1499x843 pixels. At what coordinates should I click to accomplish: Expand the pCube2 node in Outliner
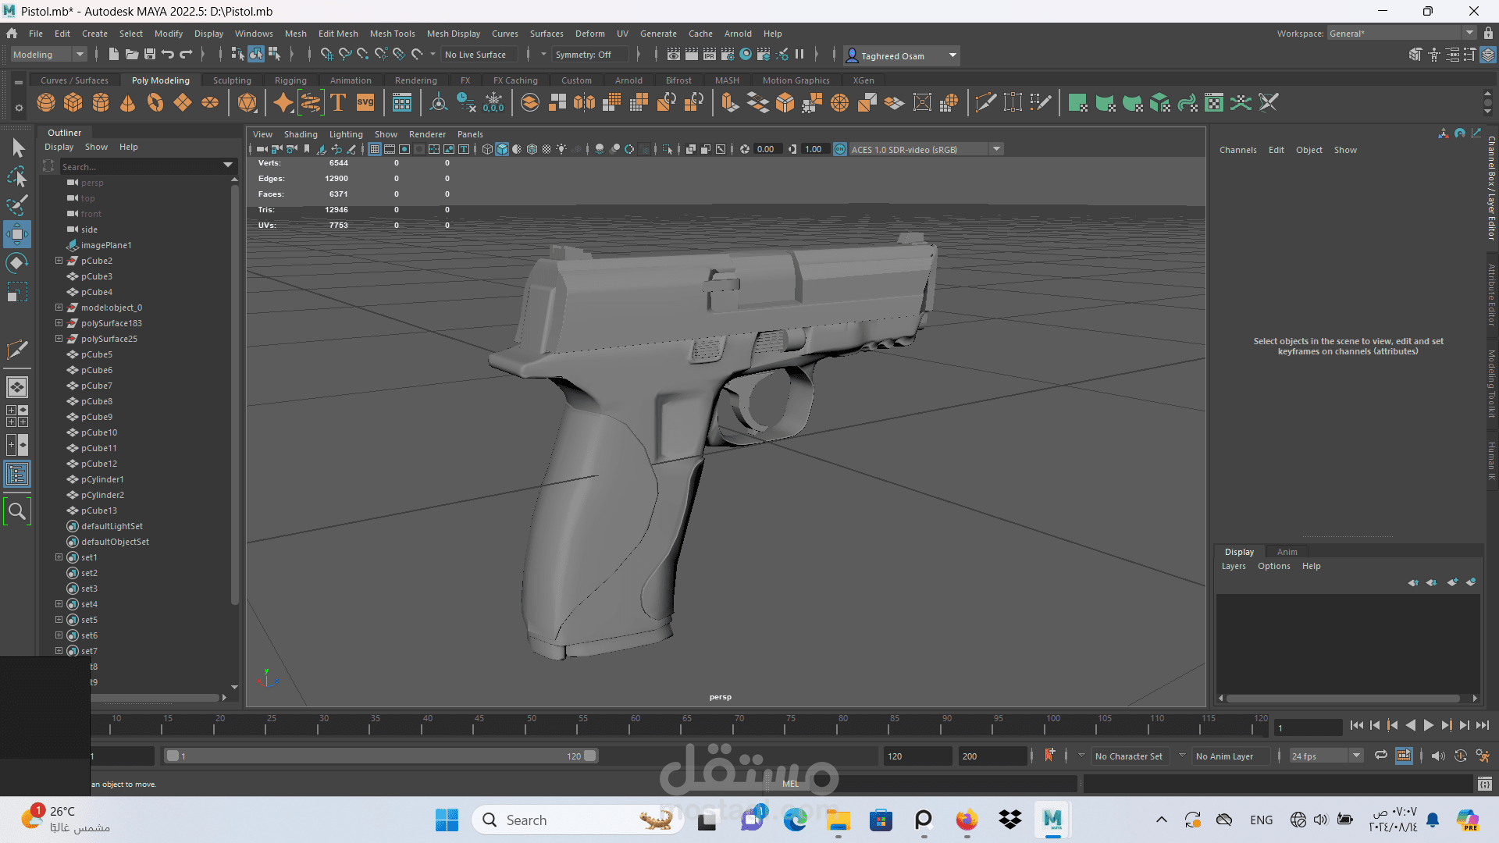point(59,261)
